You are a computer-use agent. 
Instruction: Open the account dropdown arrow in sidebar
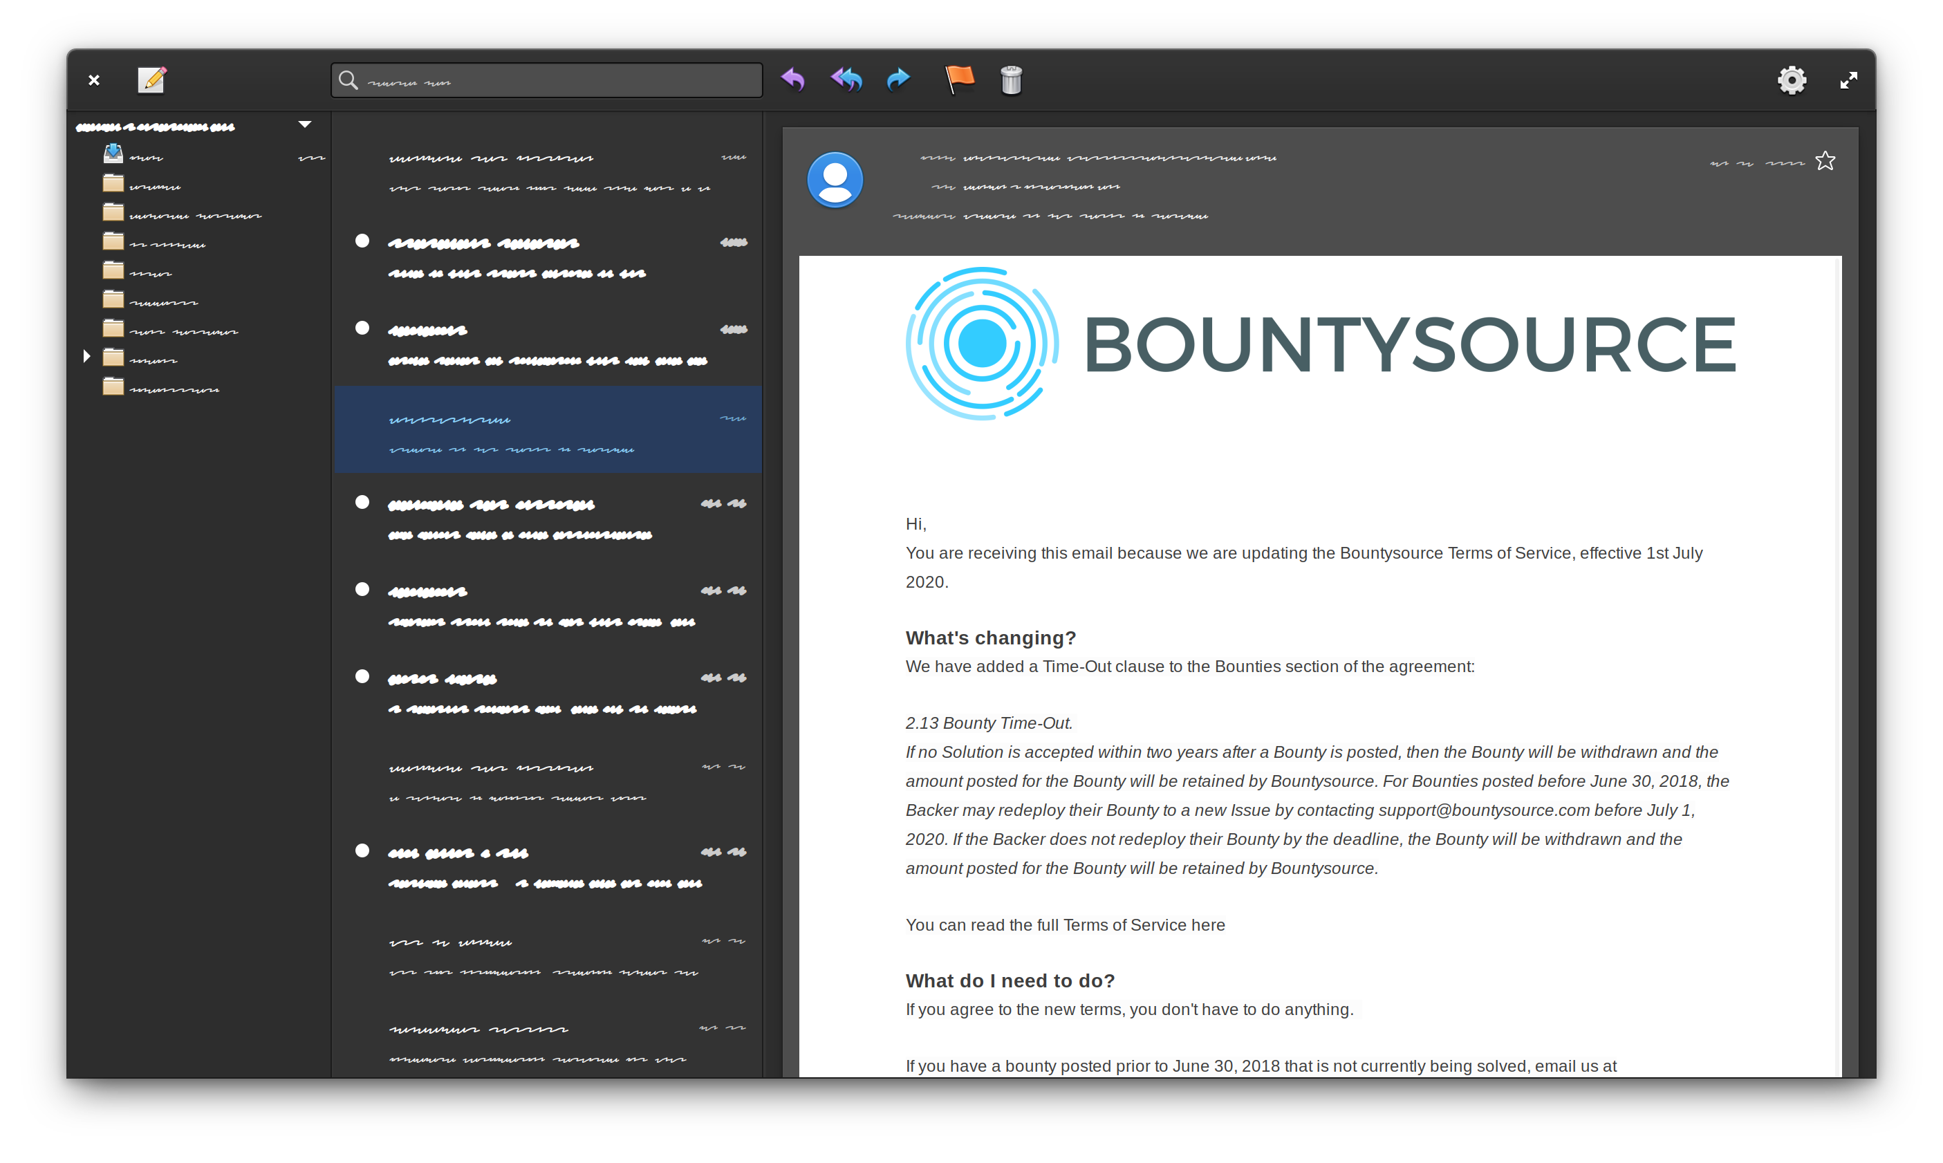click(305, 124)
